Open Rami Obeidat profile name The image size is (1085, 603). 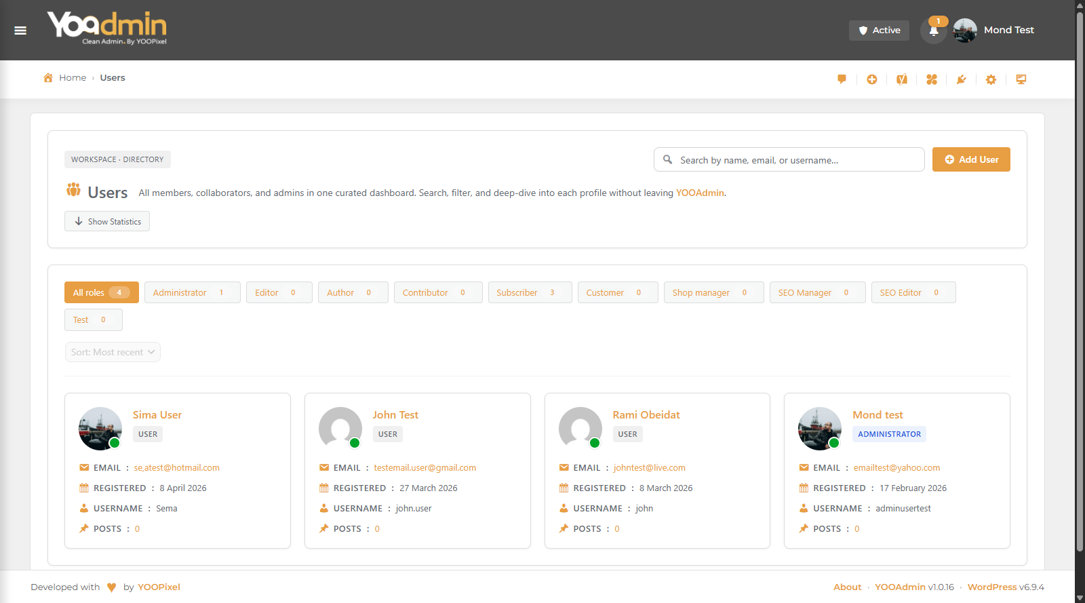[x=646, y=414]
